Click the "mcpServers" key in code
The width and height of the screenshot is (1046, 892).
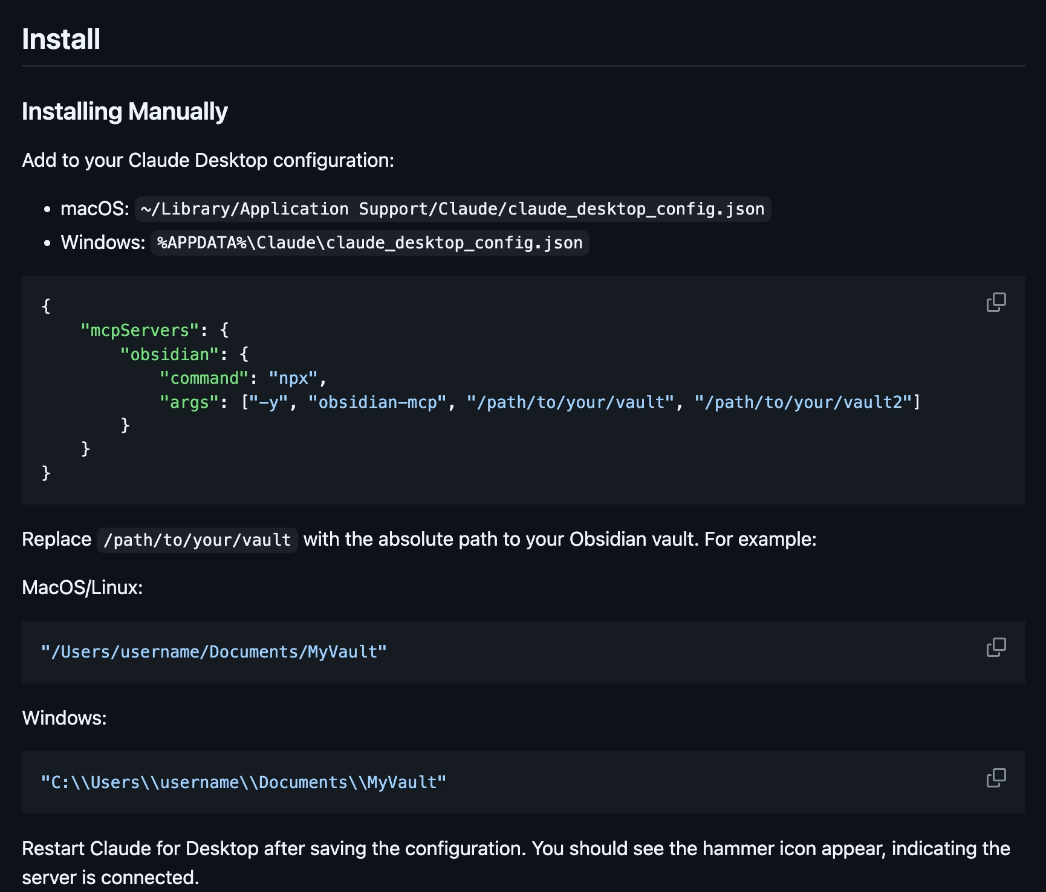pyautogui.click(x=140, y=330)
